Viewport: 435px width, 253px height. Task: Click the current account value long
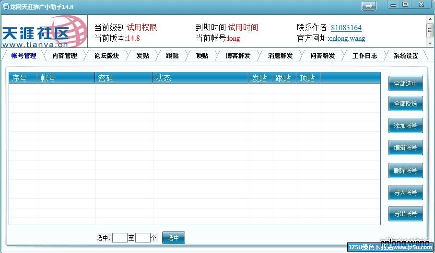[x=233, y=38]
